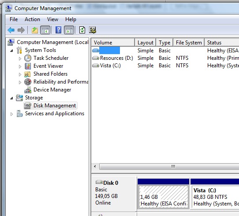
Task: Click the File System column header
Action: pos(189,42)
